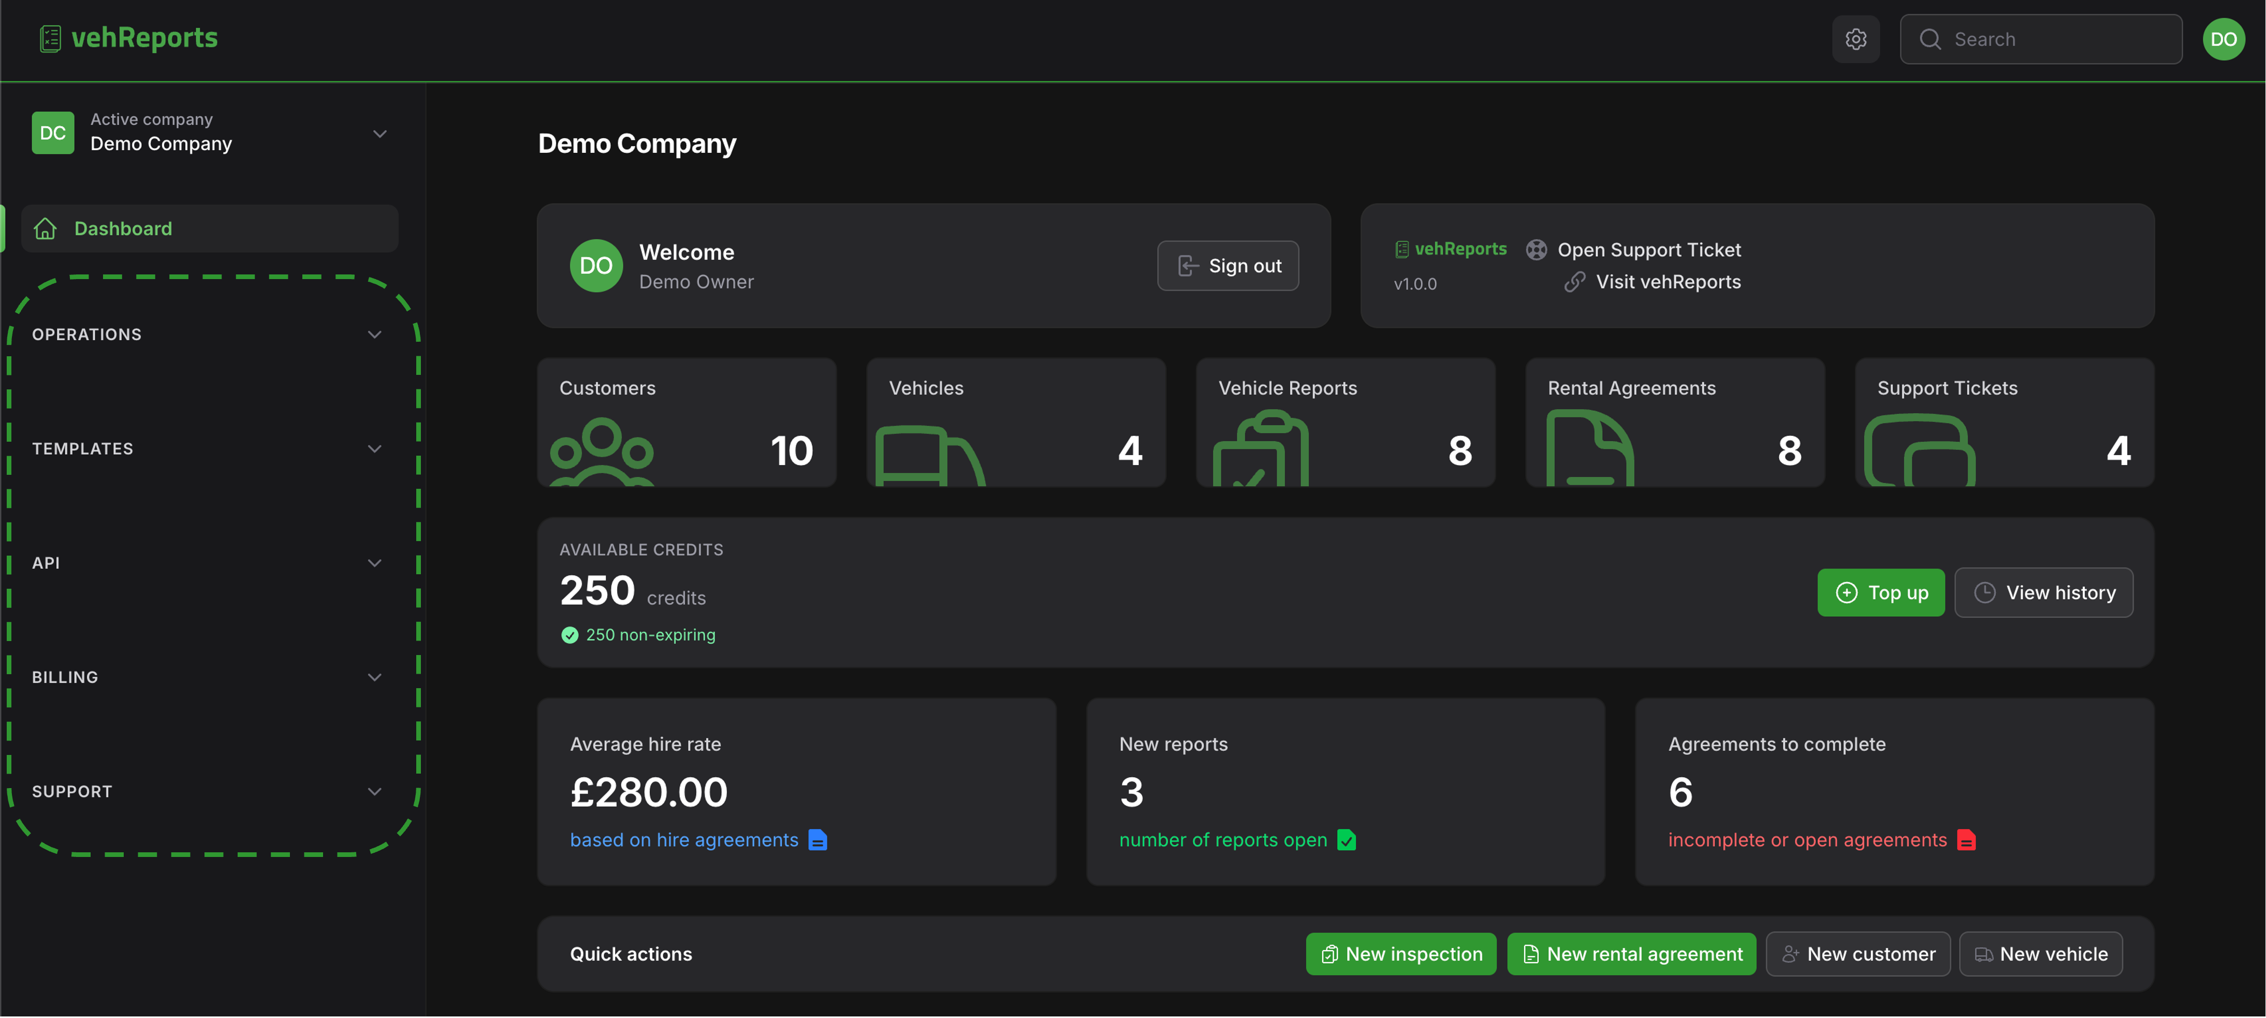The image size is (2266, 1018).
Task: Open the Support Tickets card
Action: click(x=2004, y=423)
